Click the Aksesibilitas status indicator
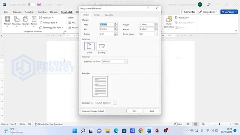This screenshot has height=135, width=240. coord(49,124)
